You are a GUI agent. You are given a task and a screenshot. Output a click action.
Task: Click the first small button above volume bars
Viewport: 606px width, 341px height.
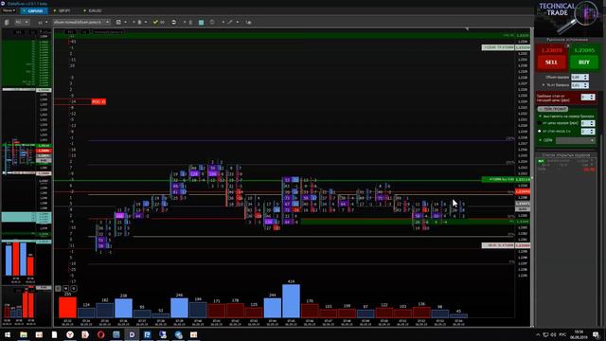tap(58, 288)
